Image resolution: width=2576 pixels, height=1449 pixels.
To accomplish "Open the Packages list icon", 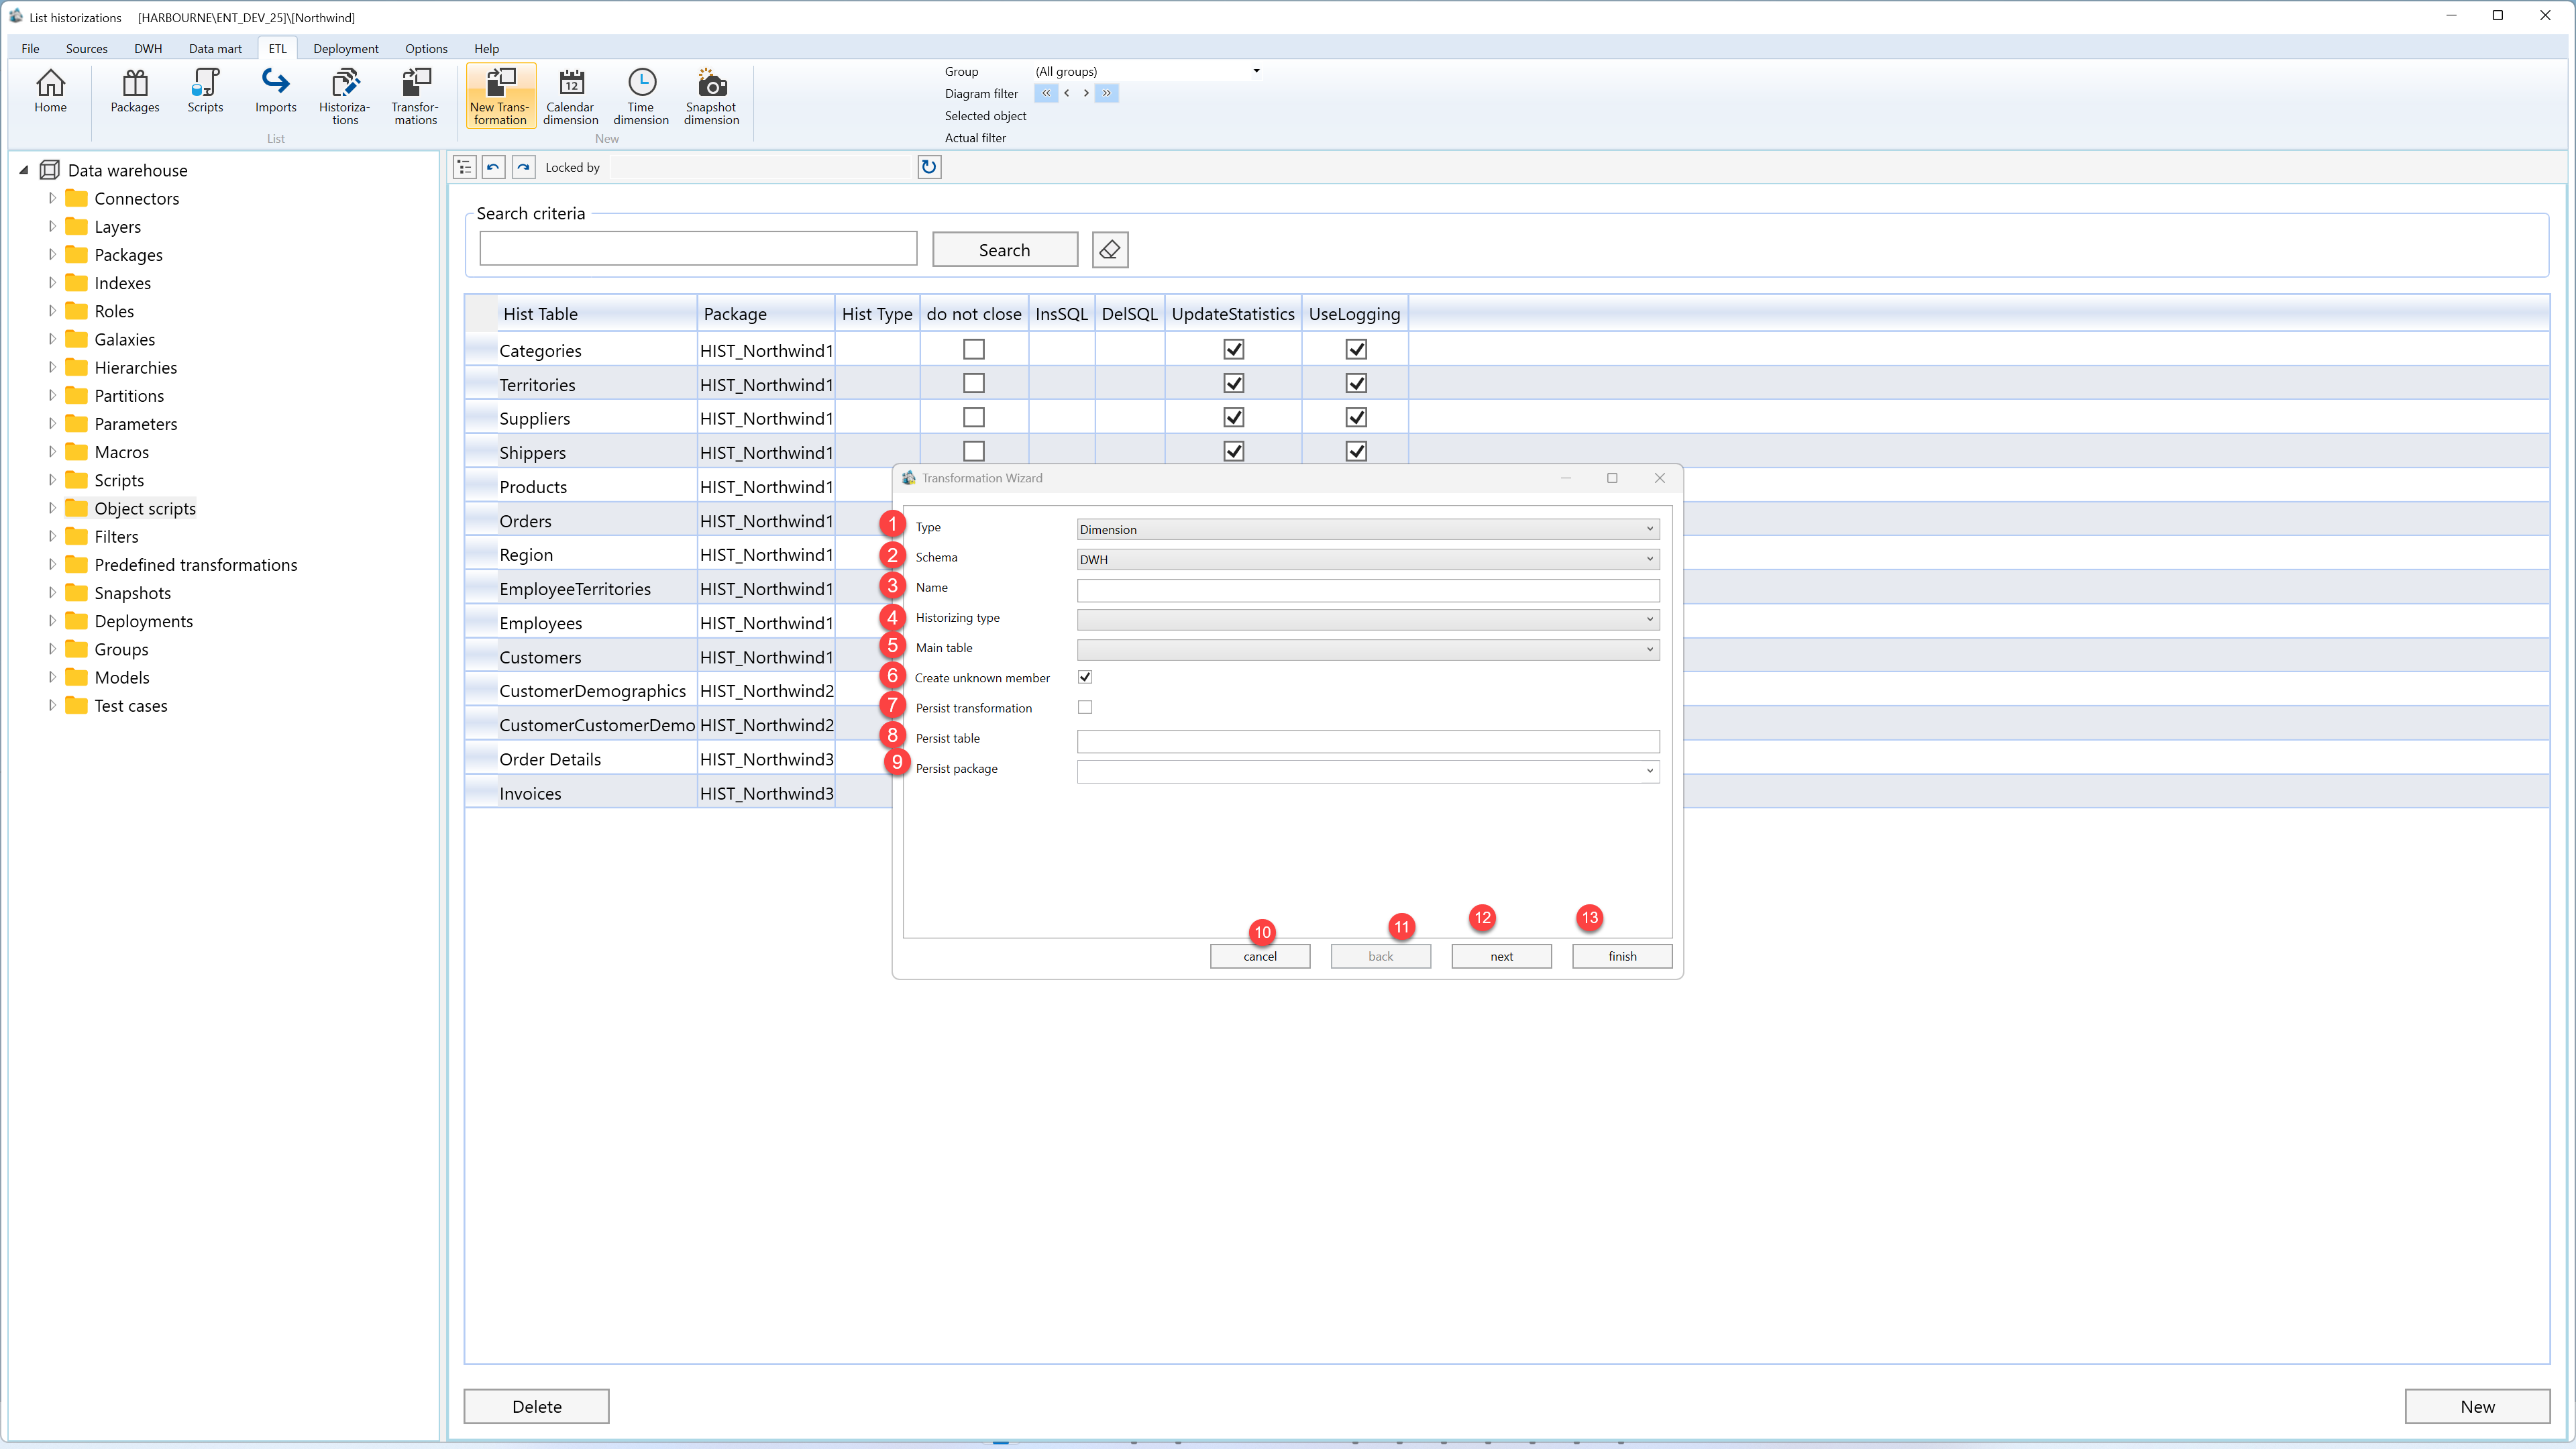I will 135,92.
